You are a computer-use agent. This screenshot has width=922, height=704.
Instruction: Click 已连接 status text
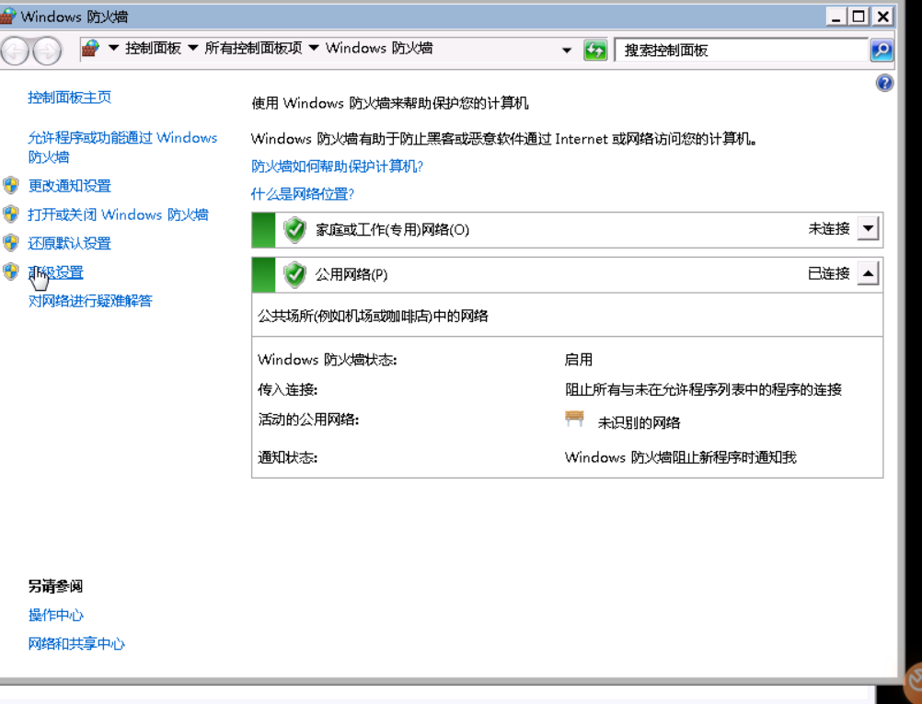click(829, 273)
